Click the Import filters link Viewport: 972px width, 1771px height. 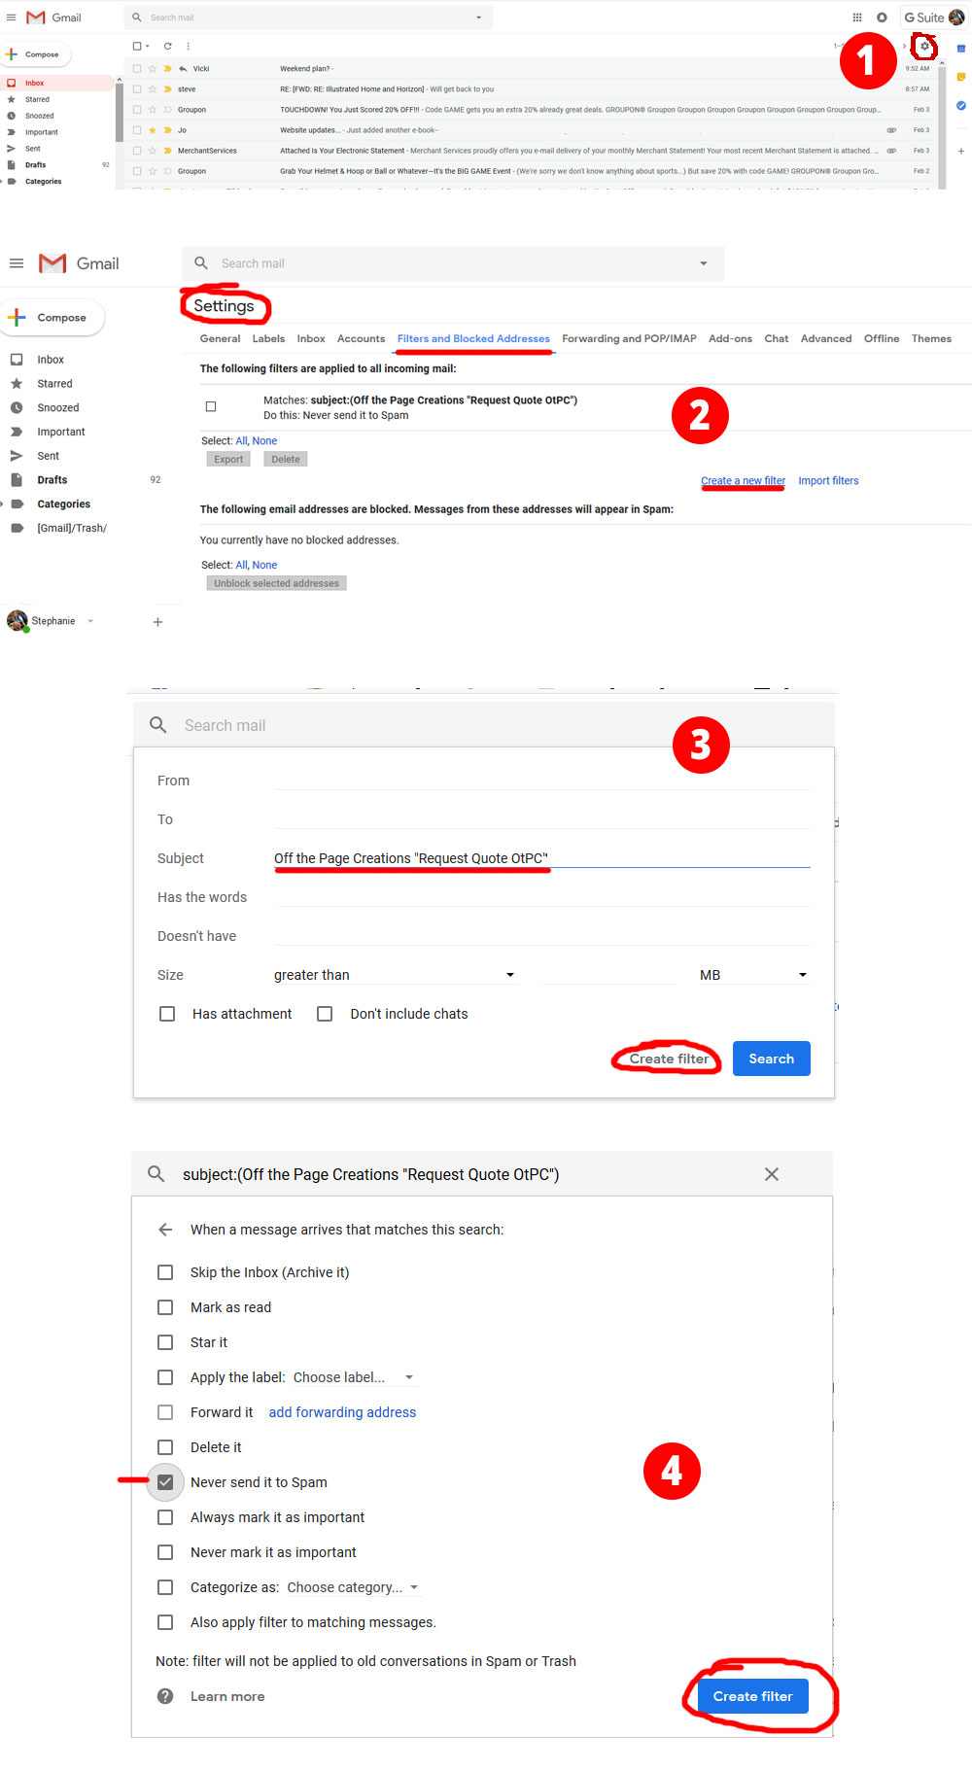coord(828,481)
